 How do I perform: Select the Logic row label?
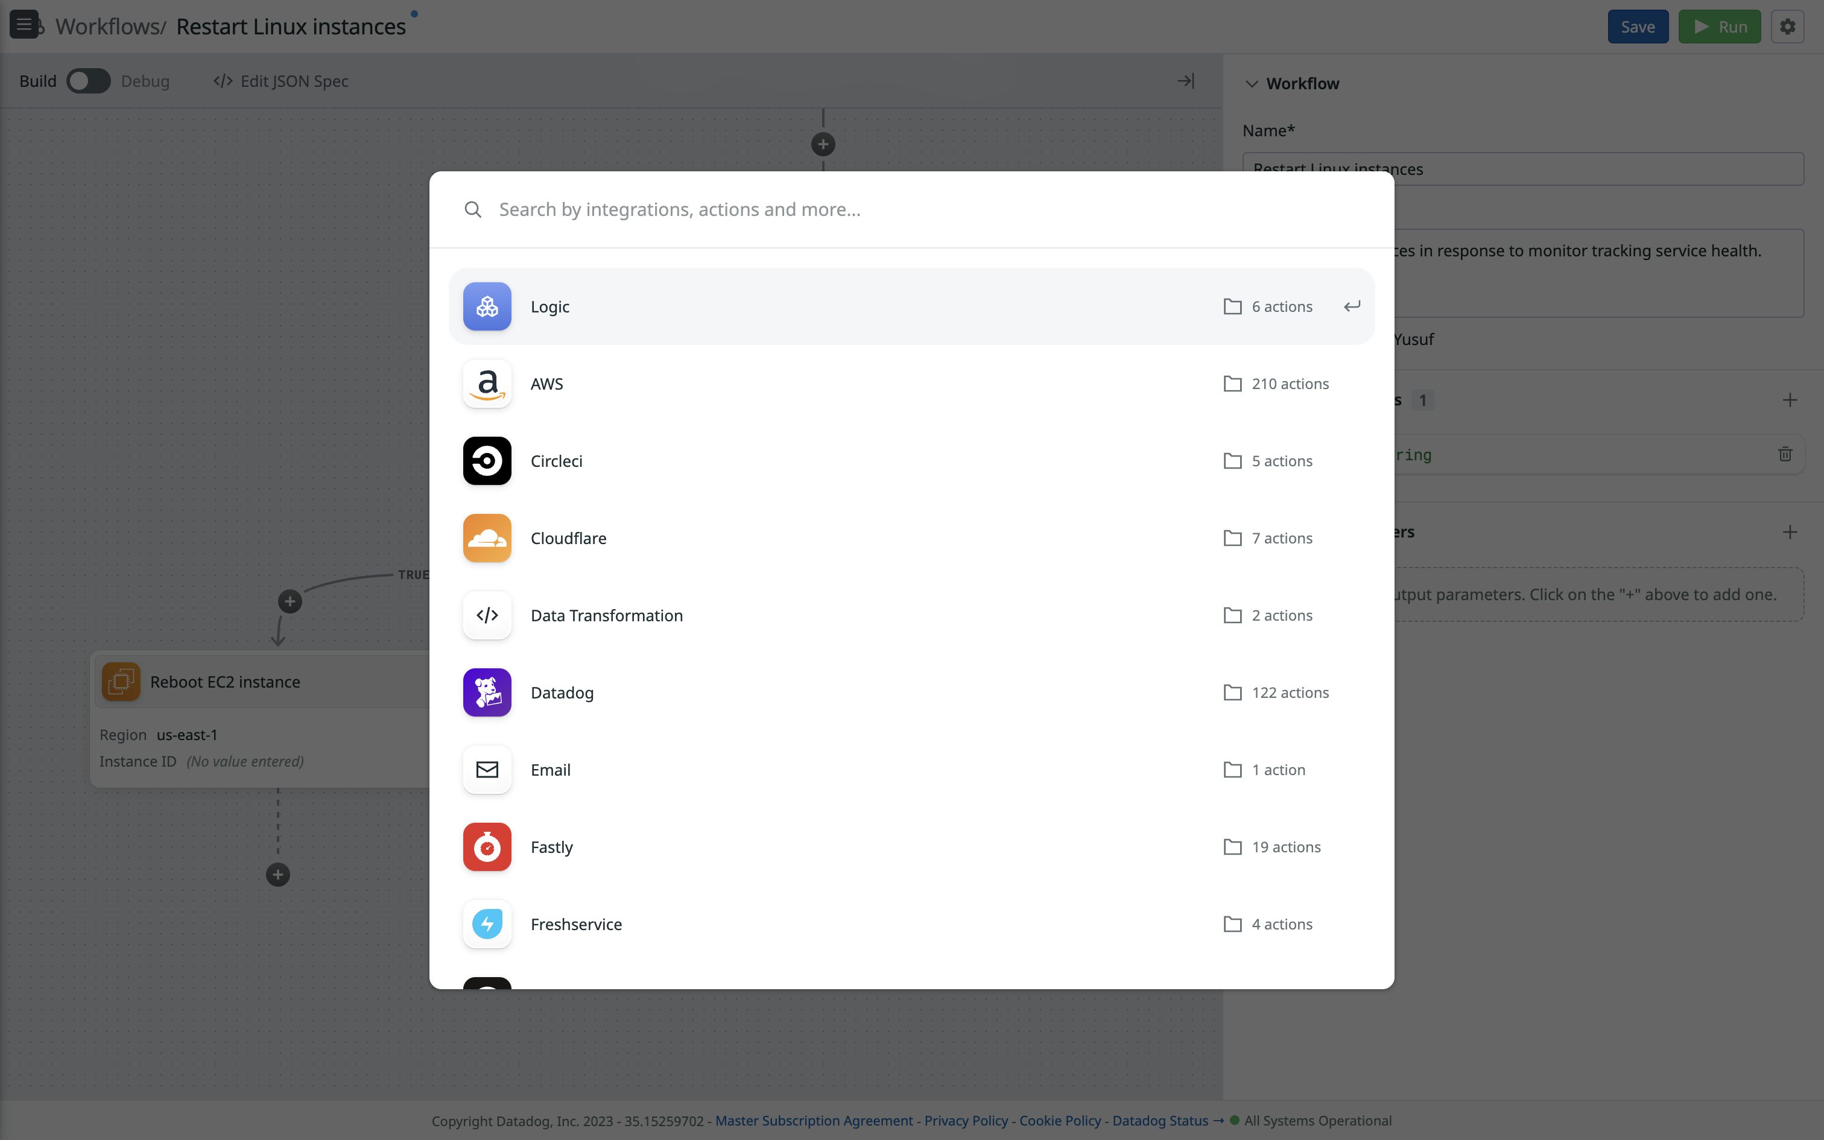[x=549, y=306]
